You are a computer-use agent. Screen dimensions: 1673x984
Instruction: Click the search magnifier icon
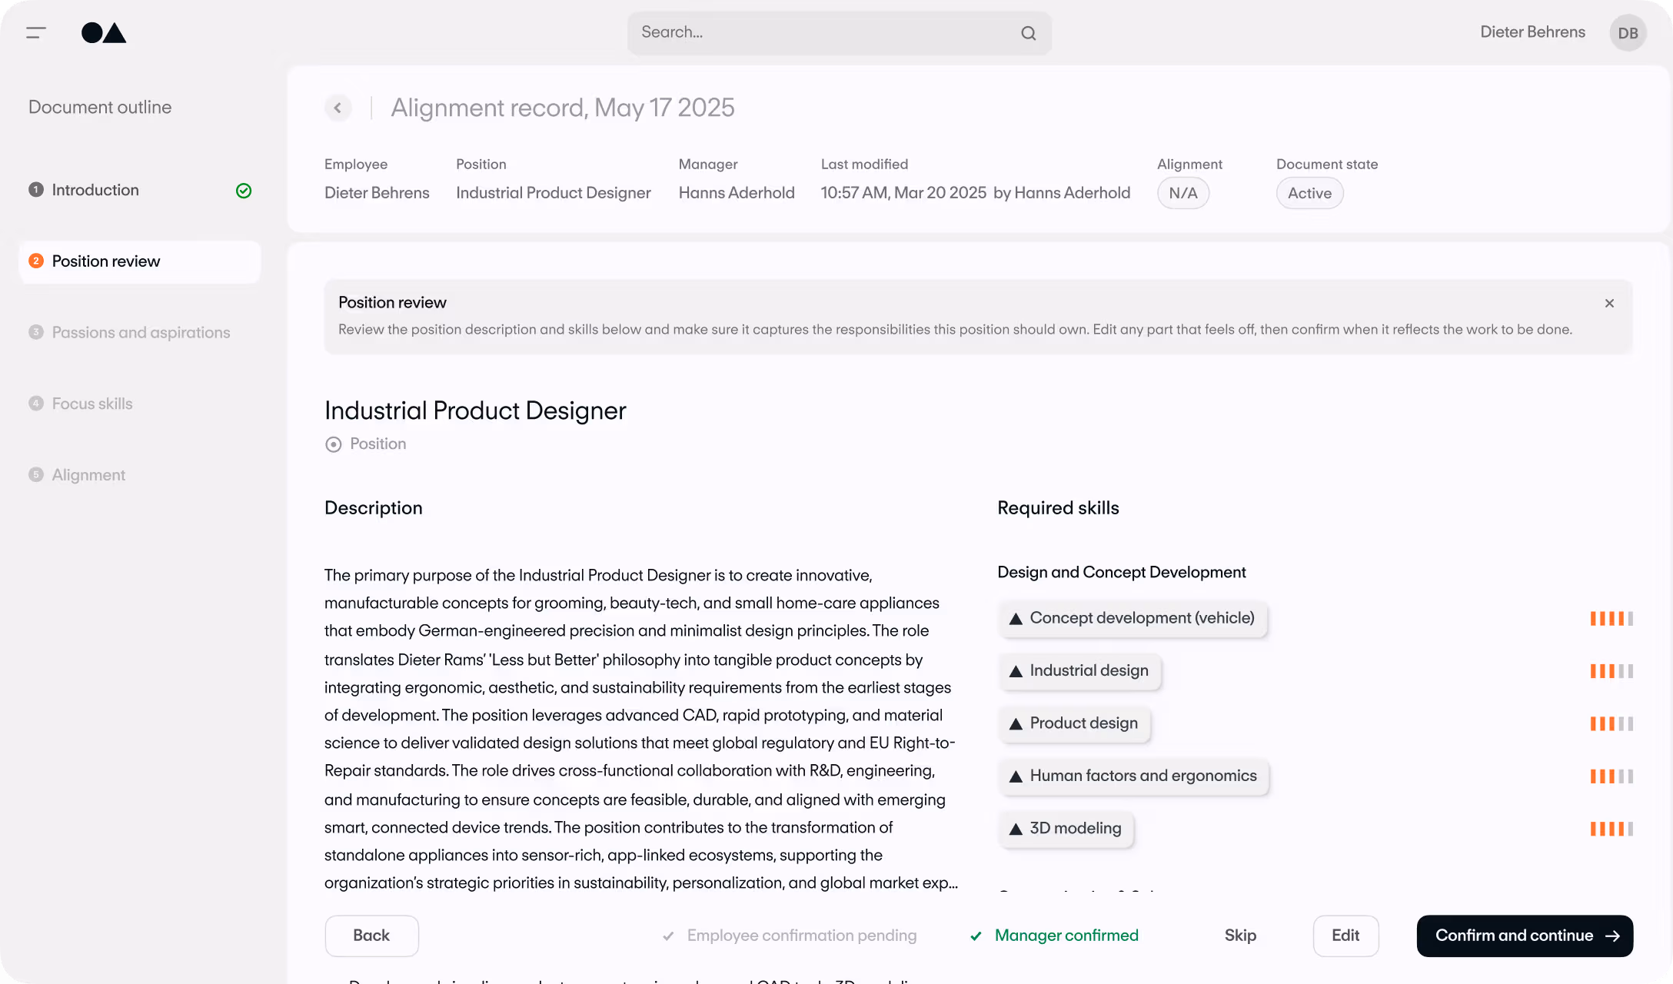point(1028,33)
